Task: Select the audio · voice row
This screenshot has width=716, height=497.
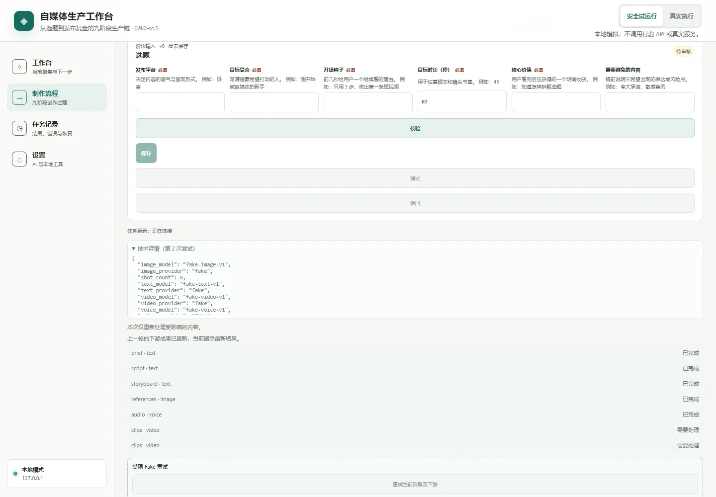Action: pos(415,414)
